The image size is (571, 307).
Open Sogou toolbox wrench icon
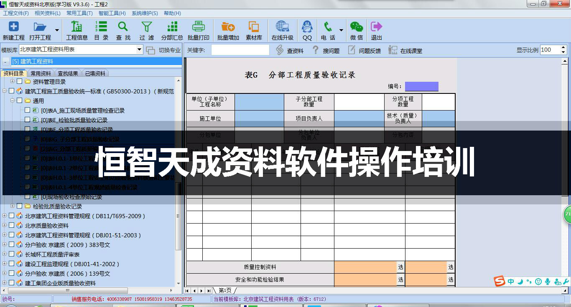coord(566,282)
